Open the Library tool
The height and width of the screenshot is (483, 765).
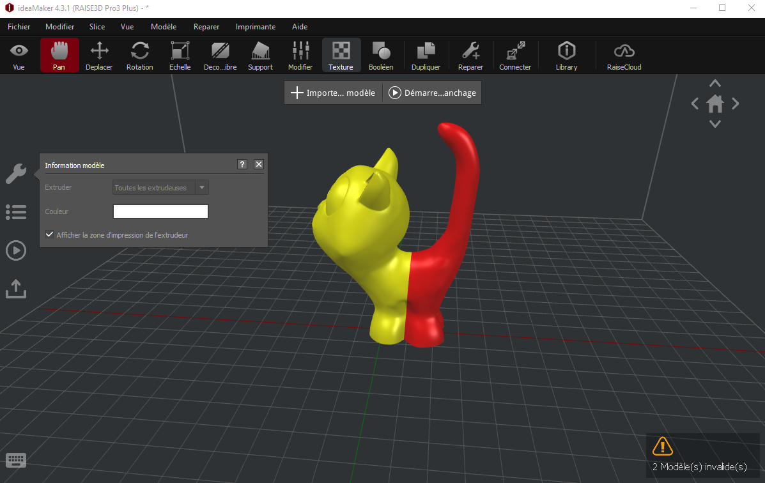[566, 55]
